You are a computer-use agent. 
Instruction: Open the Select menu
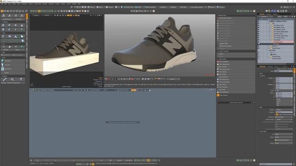[14, 4]
